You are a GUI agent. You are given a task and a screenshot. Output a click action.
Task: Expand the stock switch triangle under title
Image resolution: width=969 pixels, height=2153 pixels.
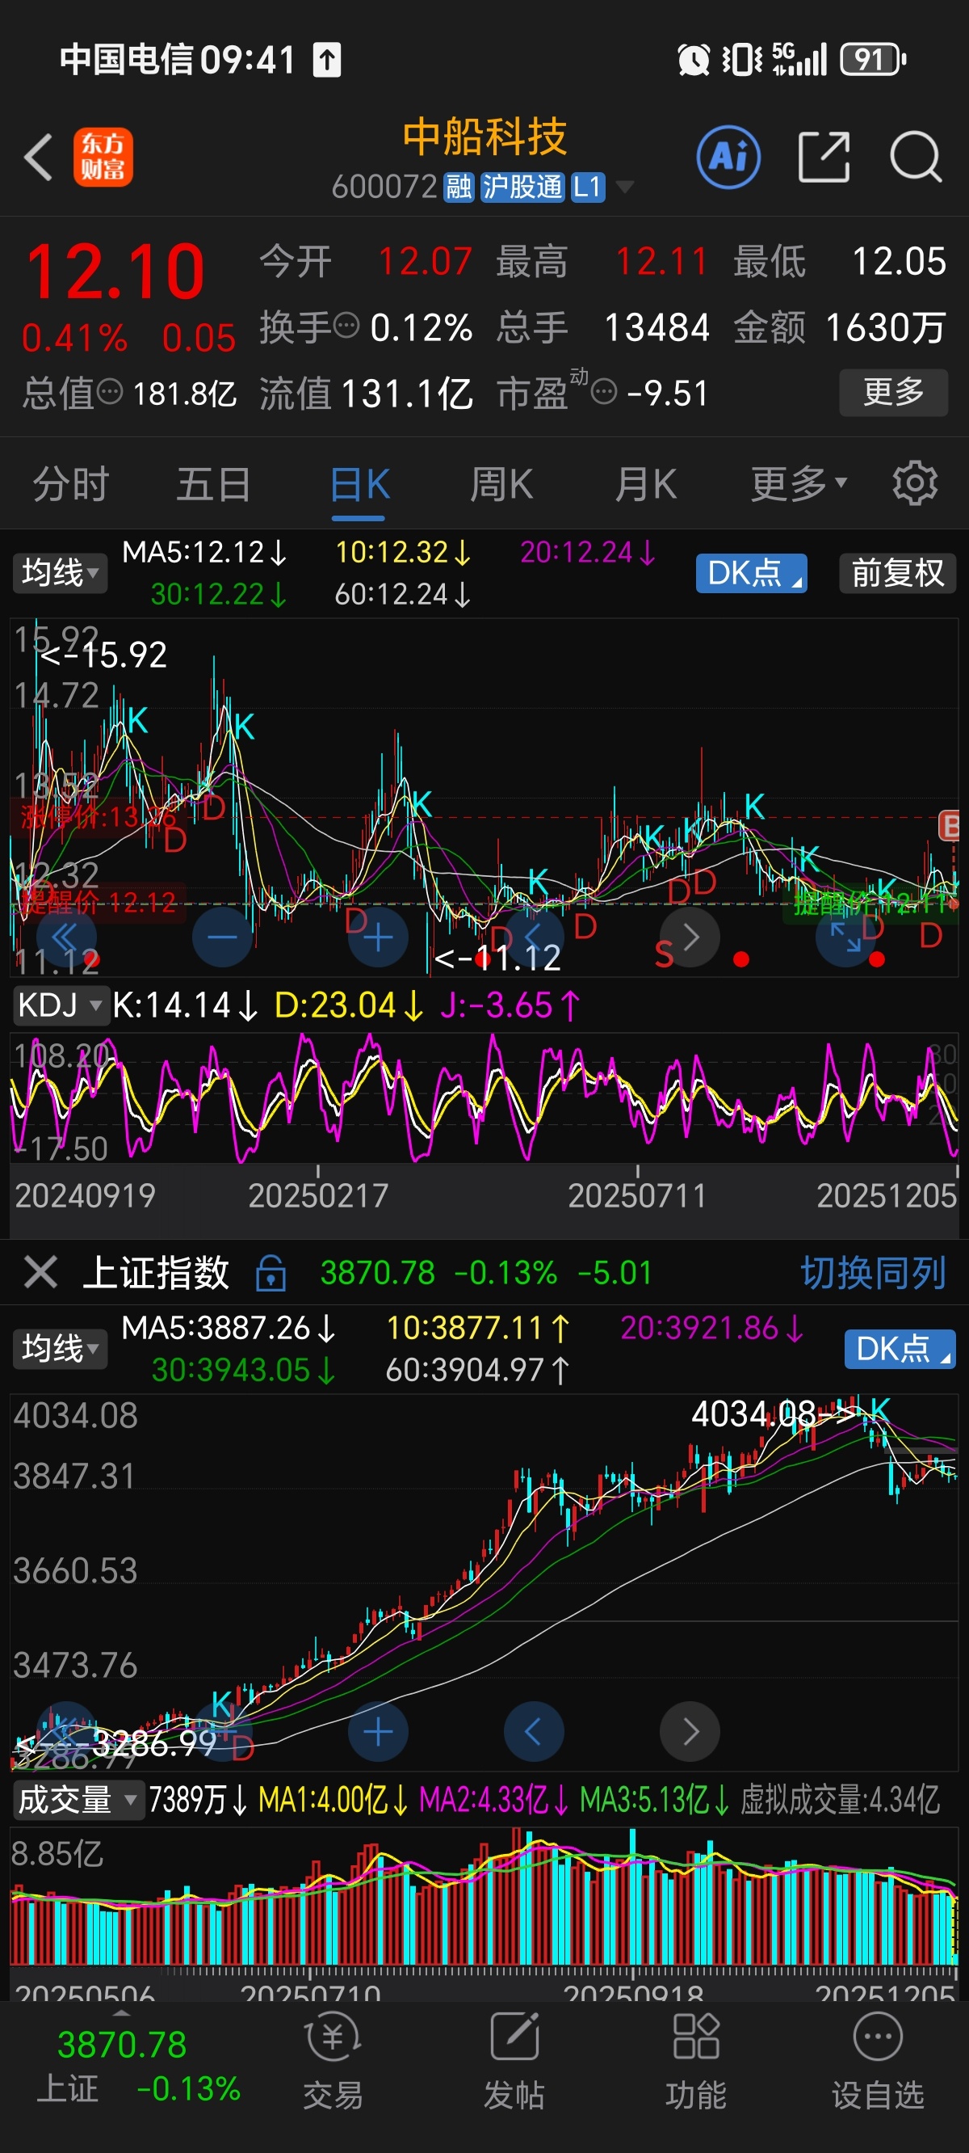point(624,187)
